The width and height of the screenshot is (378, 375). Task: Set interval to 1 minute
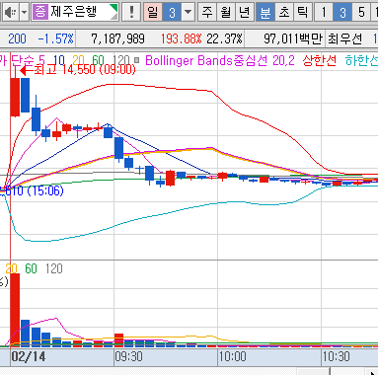[x=324, y=12]
